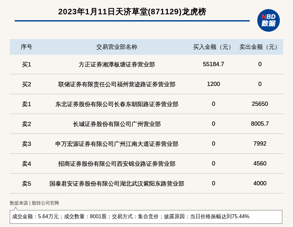Viewport: 293px width, 227px height.
Task: Click the title 2023年1月11日天济草堂(871129)龙虎榜
Action: 132,12
